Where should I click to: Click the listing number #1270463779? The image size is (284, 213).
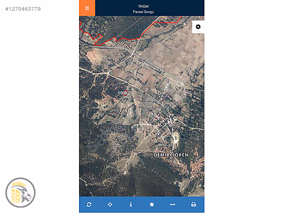[23, 9]
